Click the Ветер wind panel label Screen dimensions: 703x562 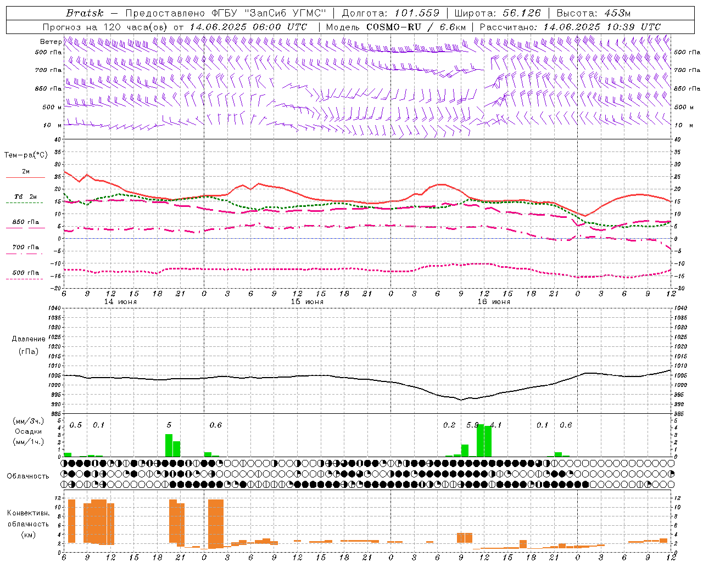point(51,42)
